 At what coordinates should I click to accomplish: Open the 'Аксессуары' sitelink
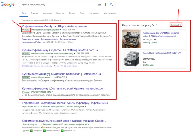47,66
